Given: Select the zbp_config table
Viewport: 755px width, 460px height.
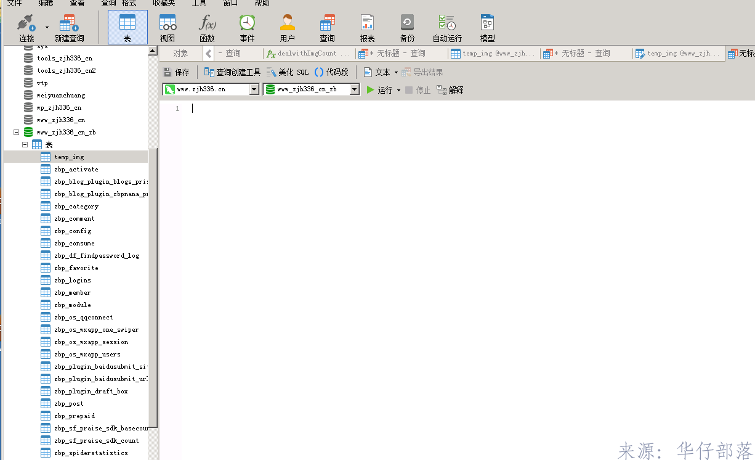Looking at the screenshot, I should [x=72, y=231].
